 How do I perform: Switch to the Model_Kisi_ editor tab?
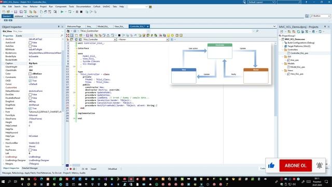(x=103, y=26)
